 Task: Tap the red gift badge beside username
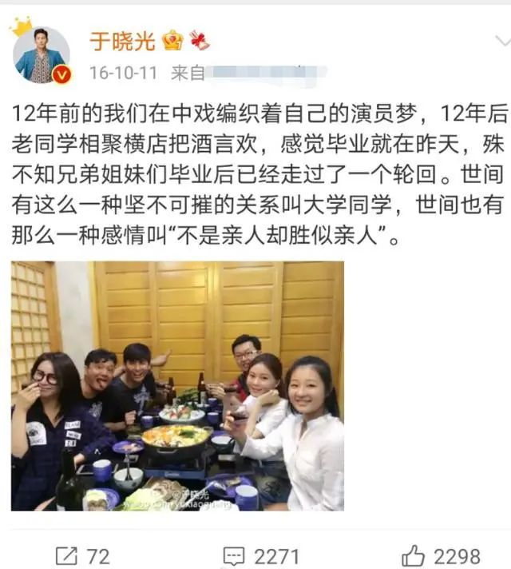(200, 40)
